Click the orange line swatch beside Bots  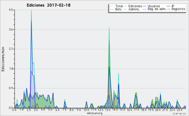[112, 9]
